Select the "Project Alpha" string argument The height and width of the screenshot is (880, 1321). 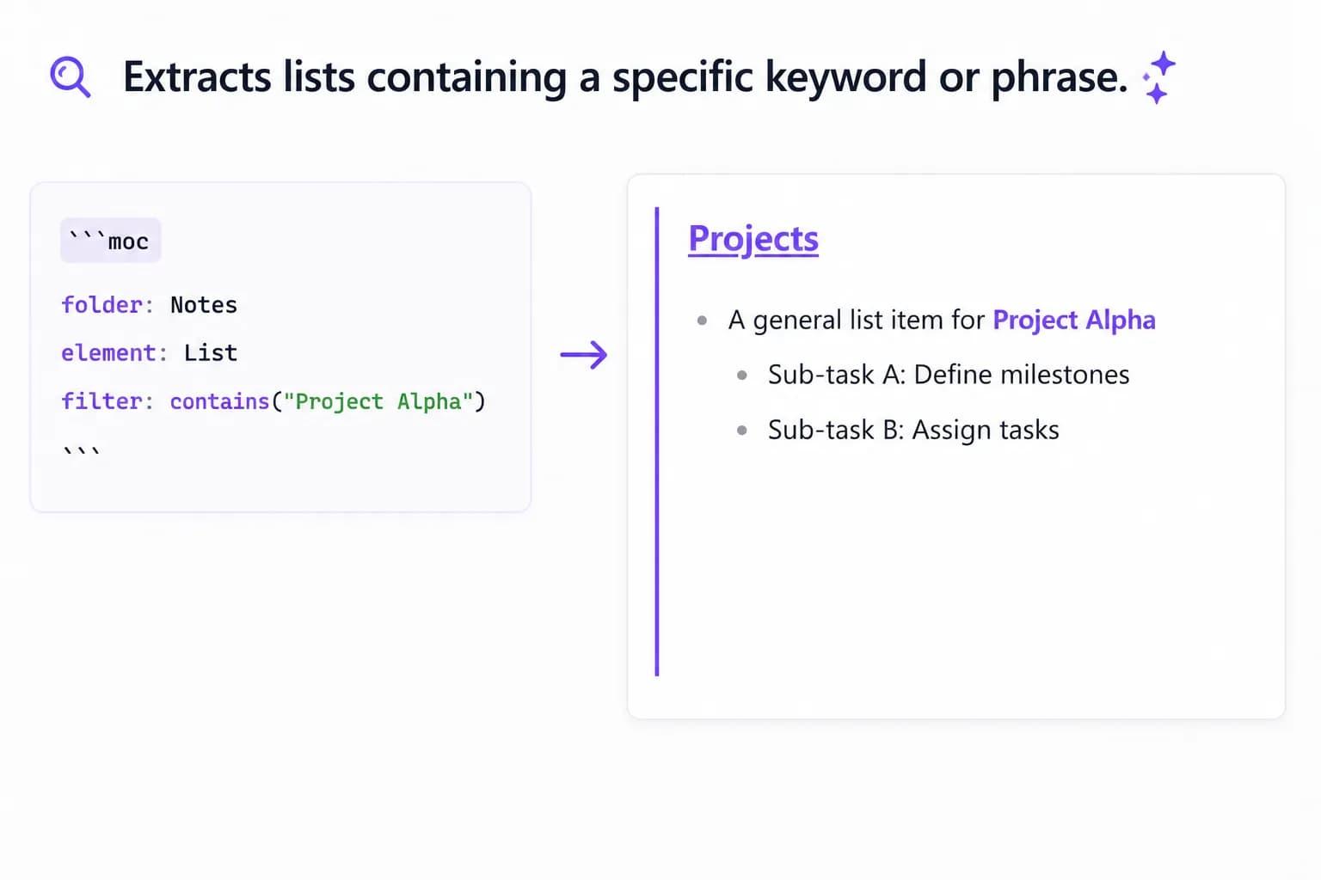click(378, 401)
